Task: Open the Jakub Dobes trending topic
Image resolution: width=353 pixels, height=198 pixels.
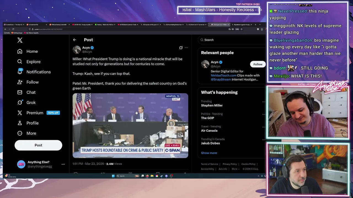Action: pyautogui.click(x=210, y=143)
